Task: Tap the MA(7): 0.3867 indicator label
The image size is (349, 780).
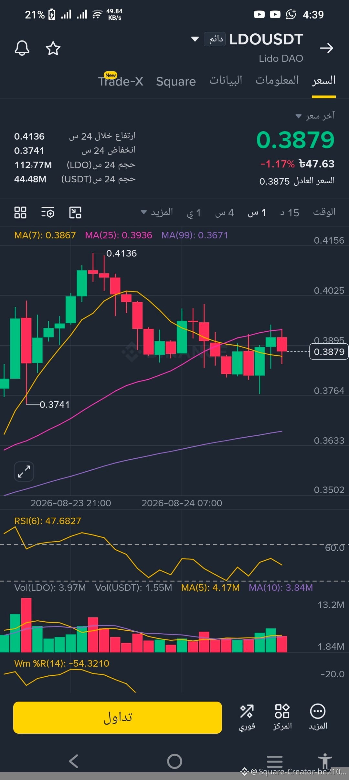Action: click(x=45, y=235)
